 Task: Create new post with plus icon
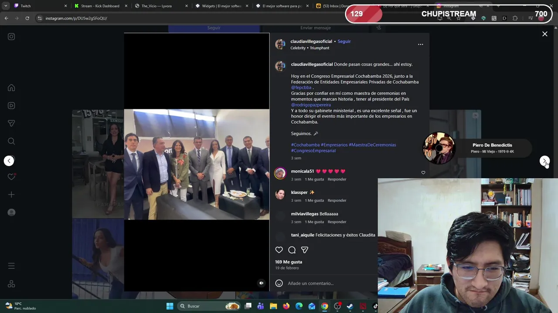coord(11,195)
